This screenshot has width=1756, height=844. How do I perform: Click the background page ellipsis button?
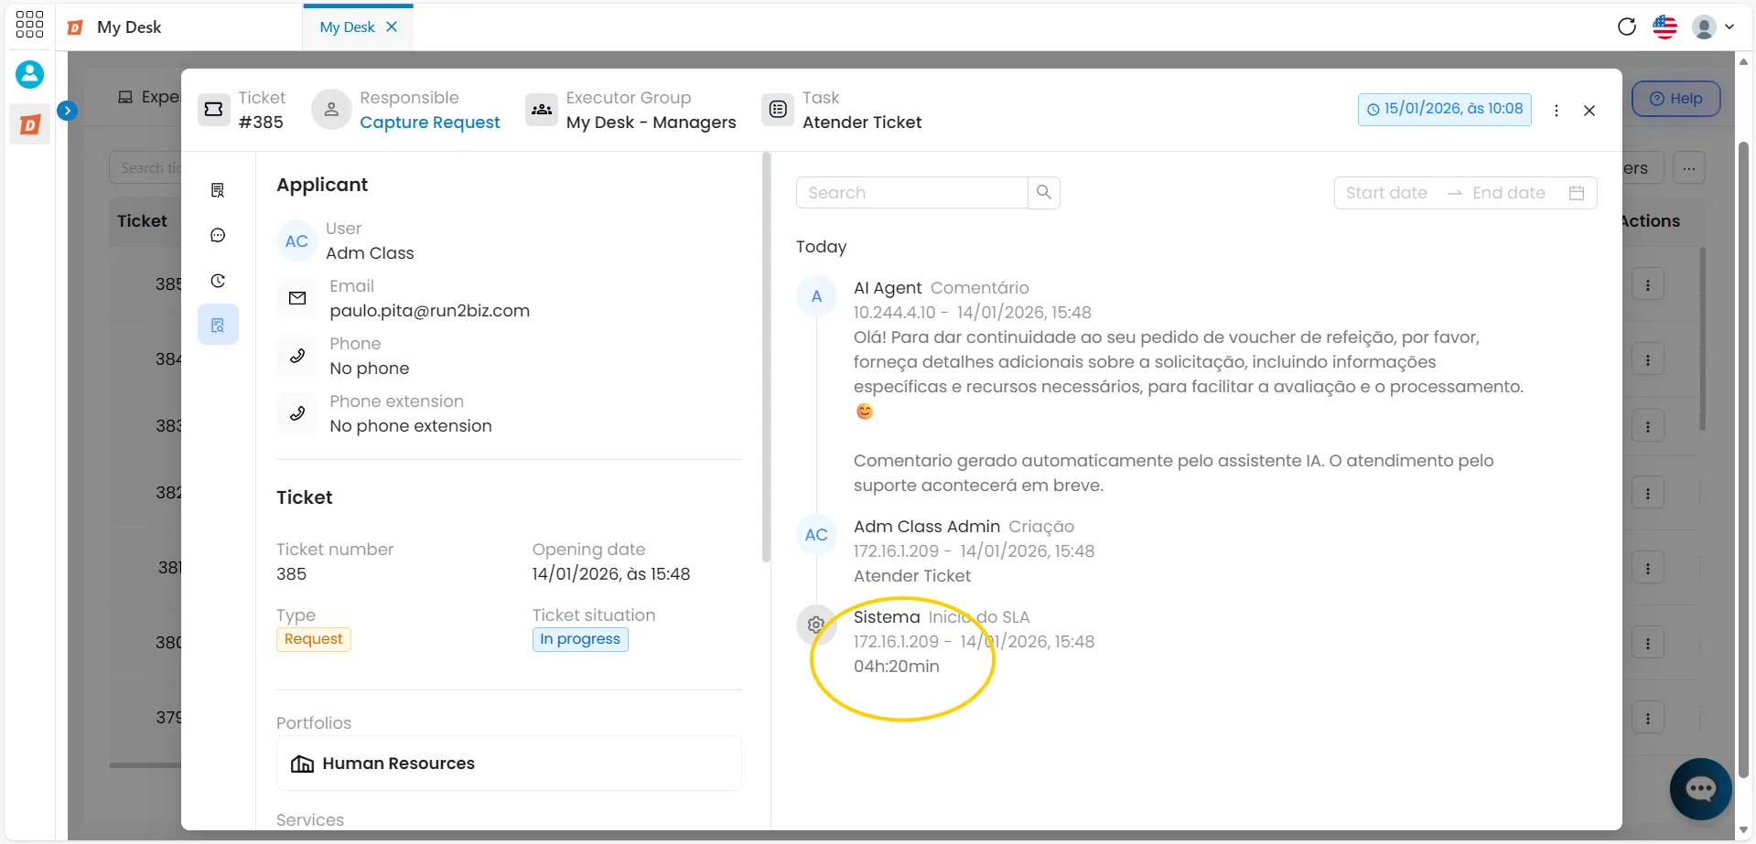pos(1689,168)
